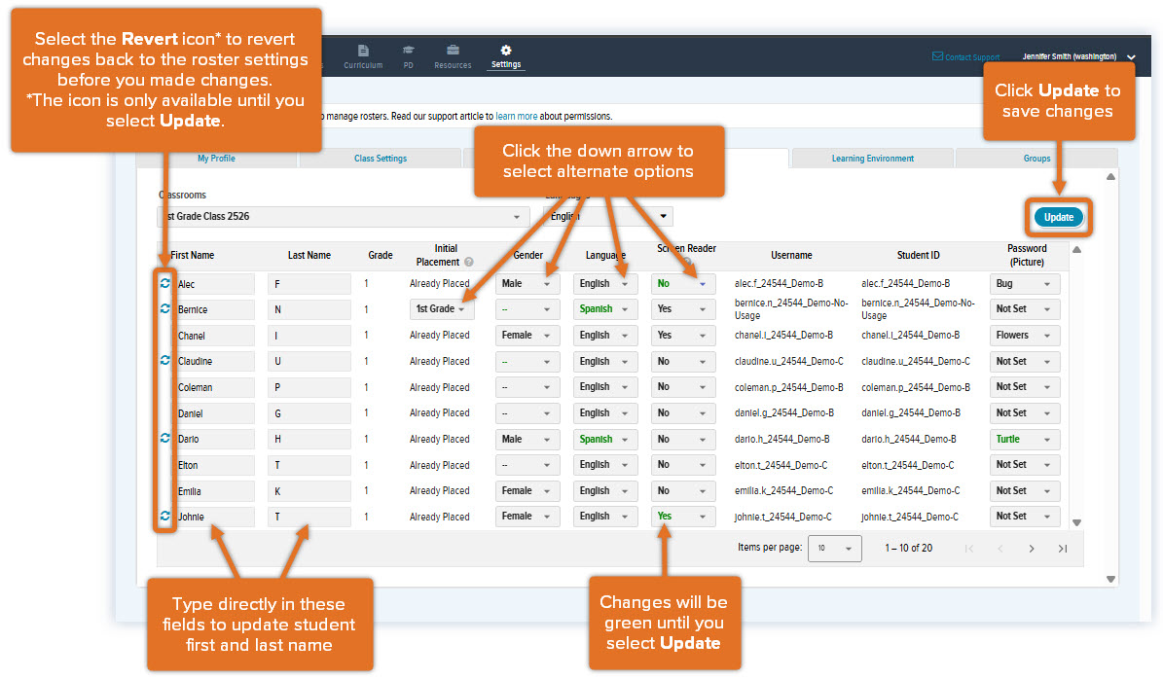Revert changes for Alec's row

pyautogui.click(x=165, y=283)
